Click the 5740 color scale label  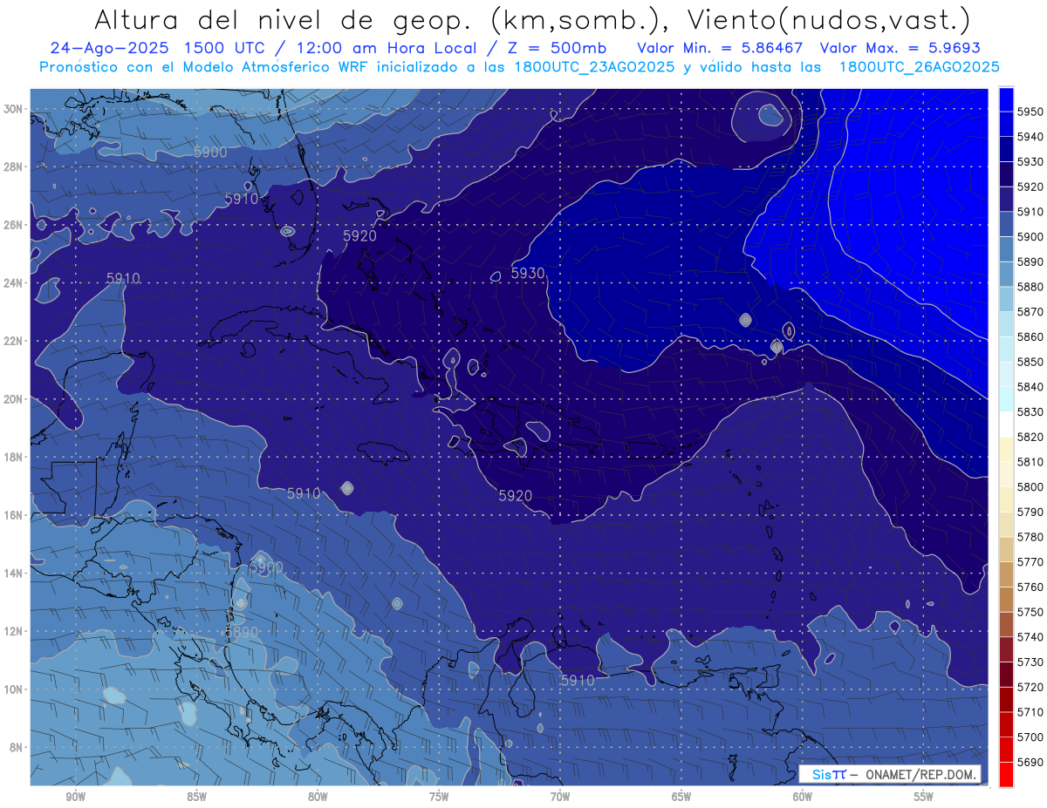coord(1030,636)
